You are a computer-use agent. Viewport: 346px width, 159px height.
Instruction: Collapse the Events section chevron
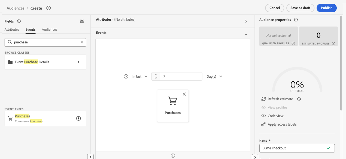[x=246, y=34]
